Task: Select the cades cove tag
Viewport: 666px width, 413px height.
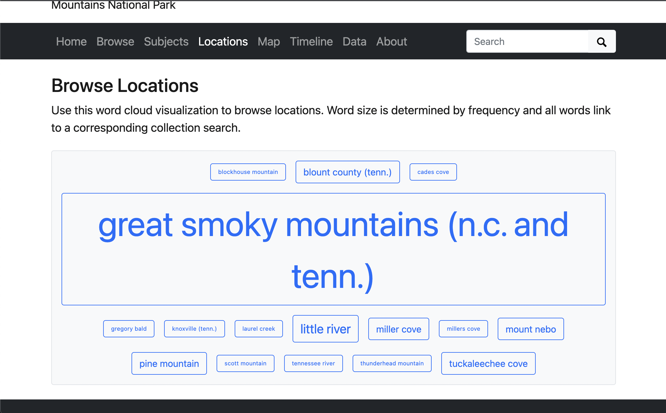Action: click(433, 172)
